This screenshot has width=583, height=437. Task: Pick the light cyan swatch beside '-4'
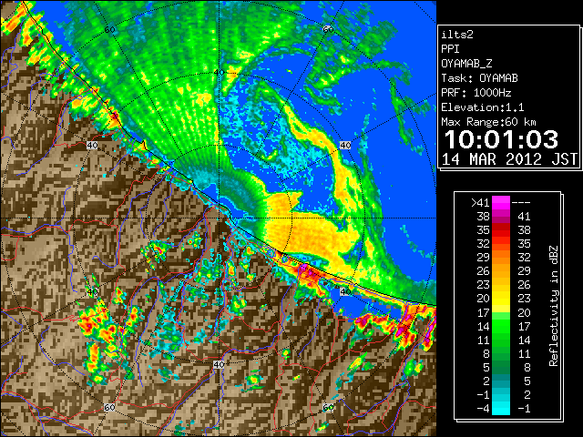501,409
